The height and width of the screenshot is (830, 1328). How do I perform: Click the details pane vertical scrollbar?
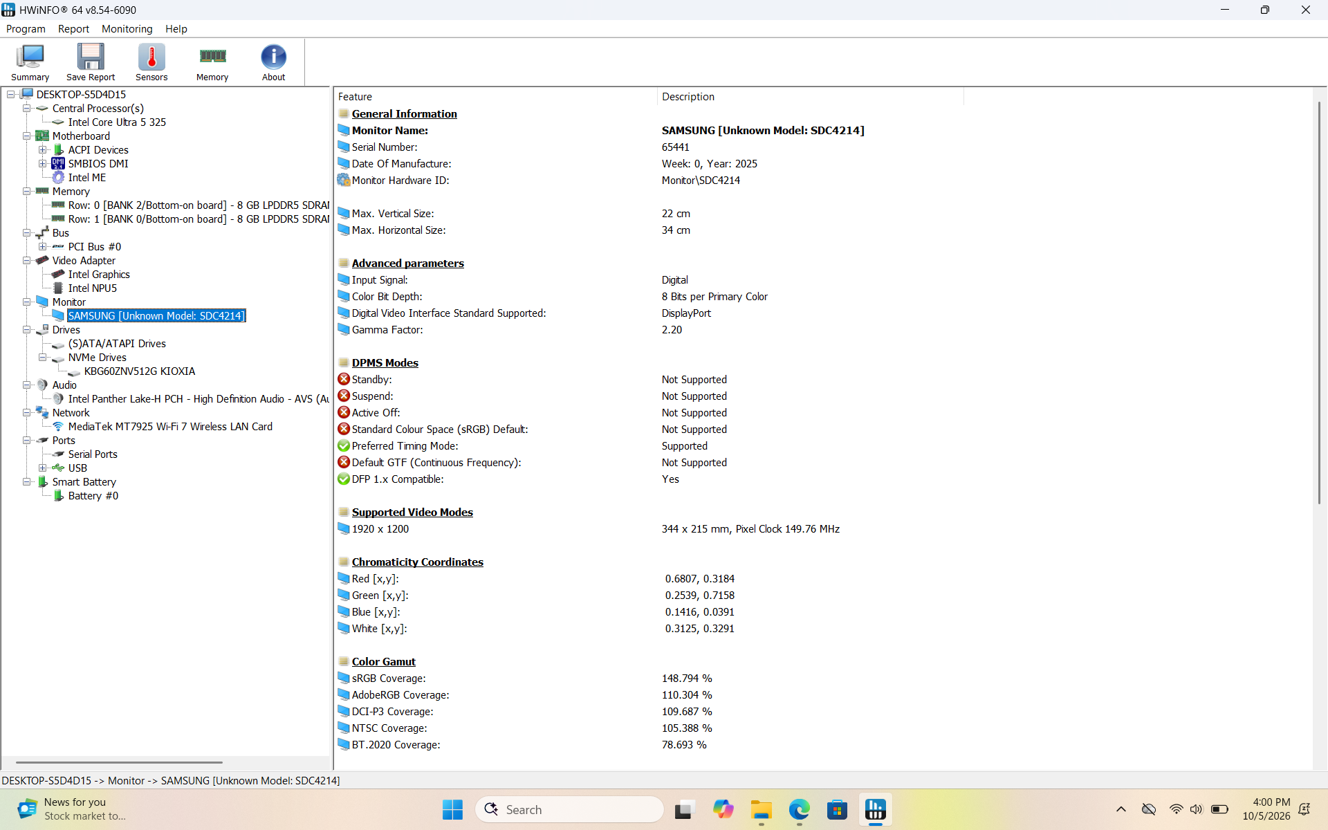[1319, 302]
